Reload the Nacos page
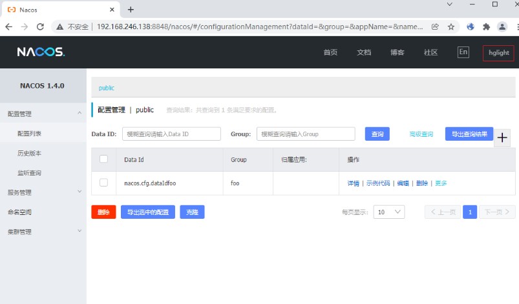Screen dimensions: 519x304 coord(40,26)
